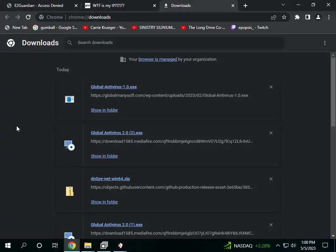Go back using the browser back arrow
Image resolution: width=336 pixels, height=252 pixels.
7,17
